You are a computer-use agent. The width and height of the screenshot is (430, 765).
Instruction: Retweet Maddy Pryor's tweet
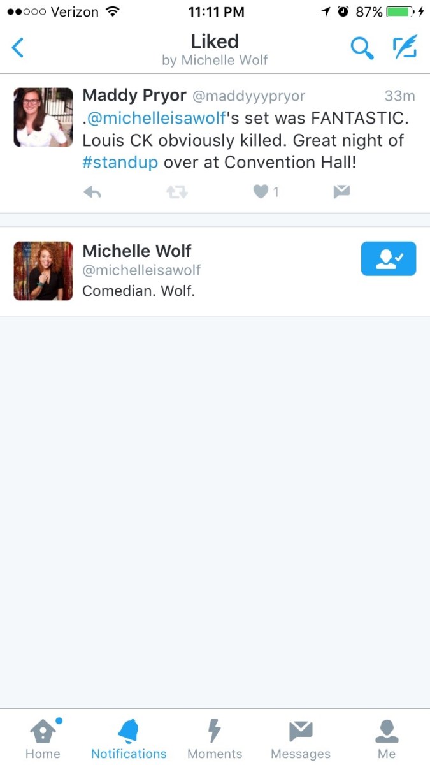pyautogui.click(x=177, y=192)
